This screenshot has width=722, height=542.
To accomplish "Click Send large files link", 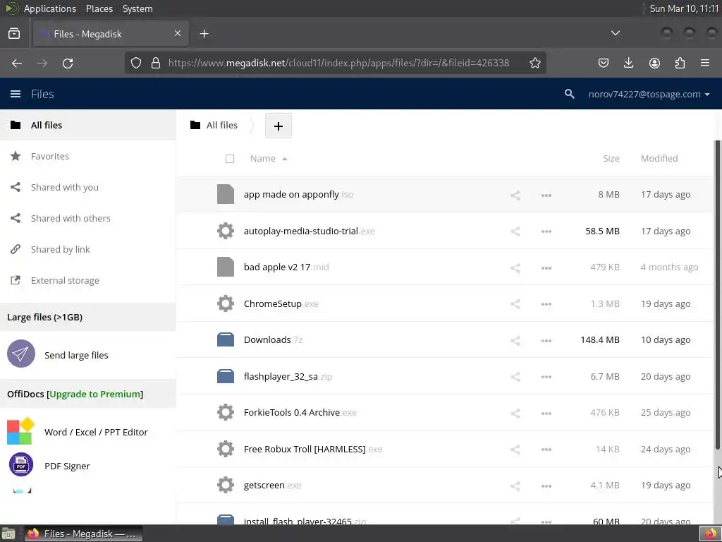I will (x=76, y=356).
